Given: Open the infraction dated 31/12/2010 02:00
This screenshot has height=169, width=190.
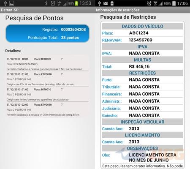Looking at the screenshot, I should [47, 110].
